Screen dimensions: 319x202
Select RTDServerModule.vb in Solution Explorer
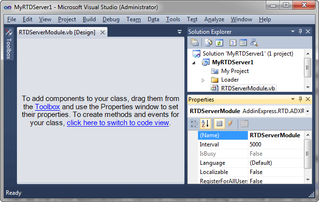(x=248, y=88)
